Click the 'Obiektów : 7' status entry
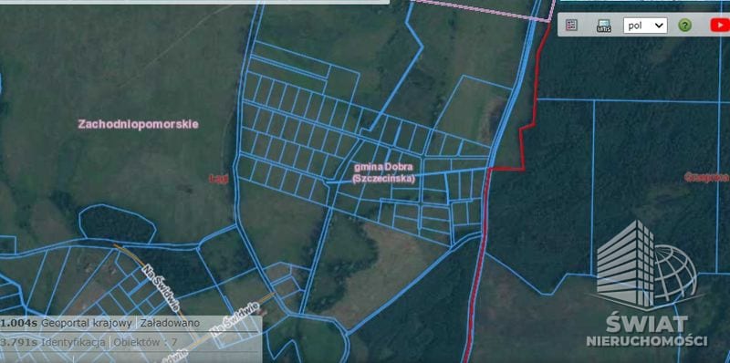This screenshot has width=730, height=363. [145, 342]
